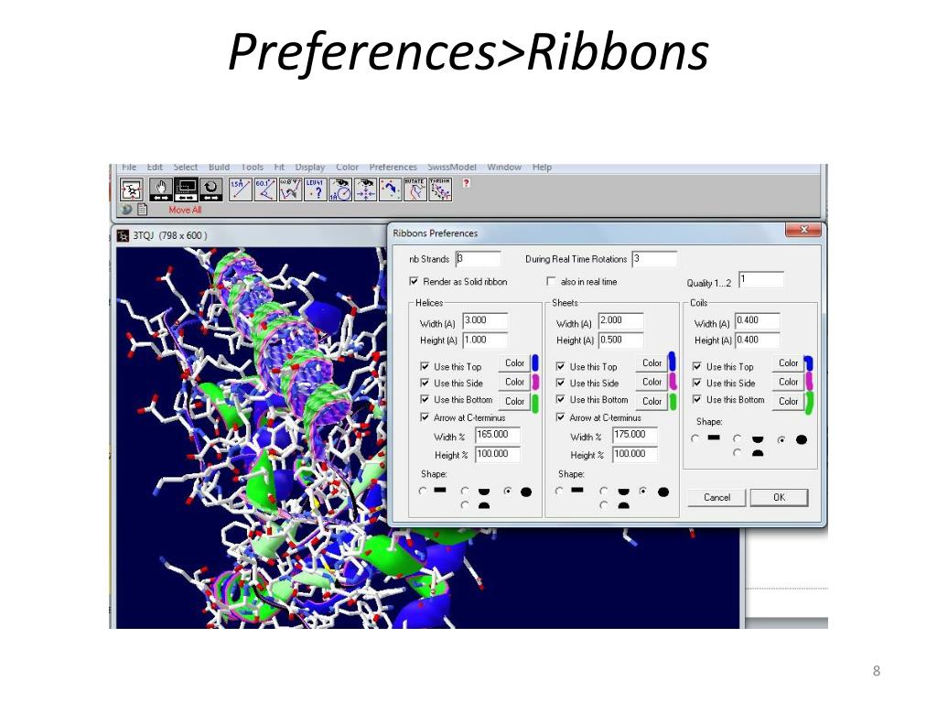Select the zoom tool in toolbar

185,189
